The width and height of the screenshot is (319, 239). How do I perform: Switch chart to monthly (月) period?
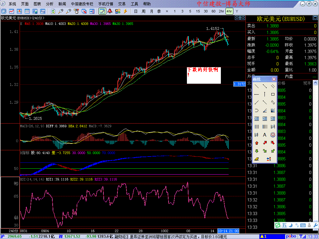(151, 12)
